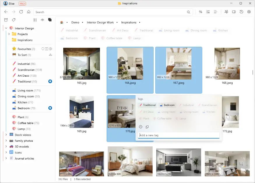Click the tag icon above the sidebar
This screenshot has width=255, height=183.
[13, 20]
